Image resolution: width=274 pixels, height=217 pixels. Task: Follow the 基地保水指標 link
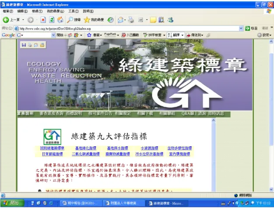(x=118, y=148)
